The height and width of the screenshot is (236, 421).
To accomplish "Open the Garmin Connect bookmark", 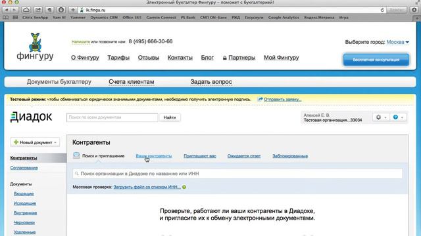I will [x=161, y=18].
